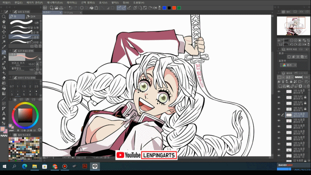
Task: Open the save icon dropdown arrow
Action: (x=65, y=8)
